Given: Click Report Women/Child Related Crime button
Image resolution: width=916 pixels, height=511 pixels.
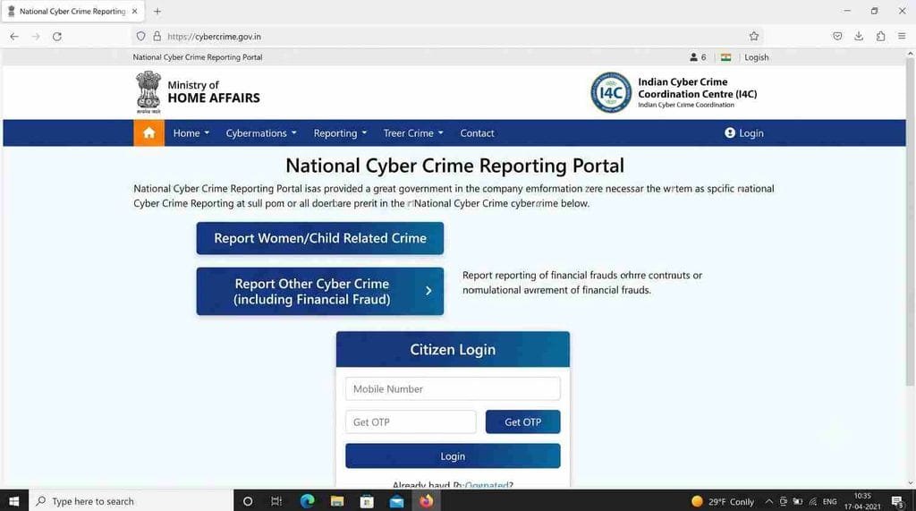Looking at the screenshot, I should coord(320,238).
